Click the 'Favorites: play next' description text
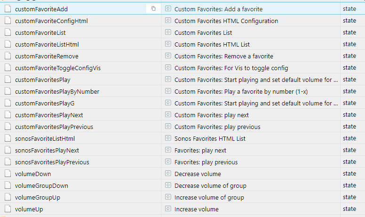The image size is (365, 217). tap(200, 150)
